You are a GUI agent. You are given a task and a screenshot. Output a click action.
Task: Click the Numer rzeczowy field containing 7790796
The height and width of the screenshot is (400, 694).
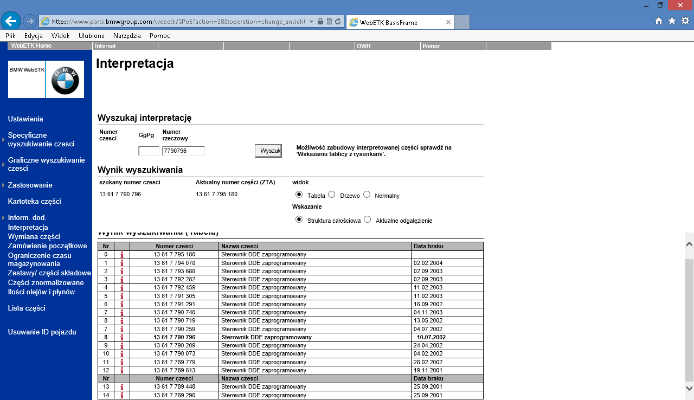pyautogui.click(x=183, y=151)
